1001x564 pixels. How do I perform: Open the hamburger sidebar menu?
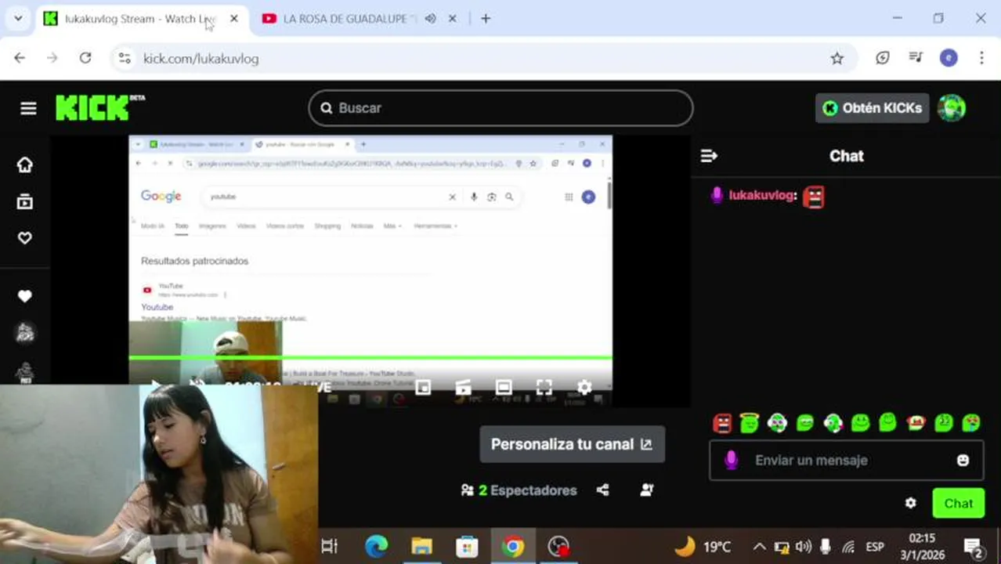28,108
